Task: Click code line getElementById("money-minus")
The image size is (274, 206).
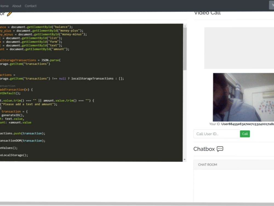Action: 43,34
